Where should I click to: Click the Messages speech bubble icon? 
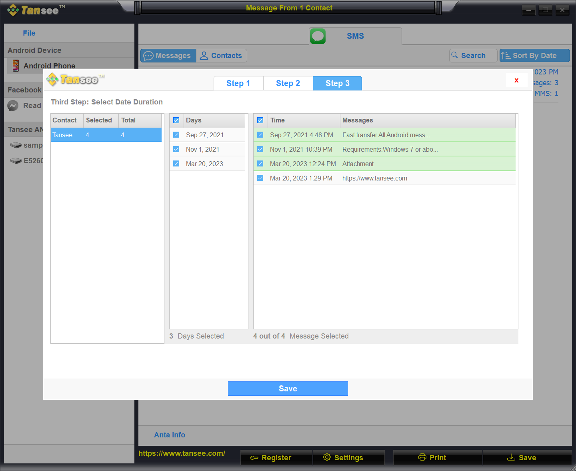click(x=148, y=56)
